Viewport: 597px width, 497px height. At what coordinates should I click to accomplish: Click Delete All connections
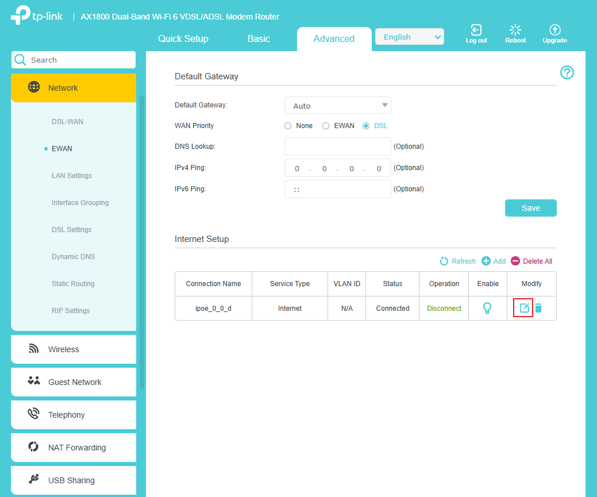(x=531, y=261)
